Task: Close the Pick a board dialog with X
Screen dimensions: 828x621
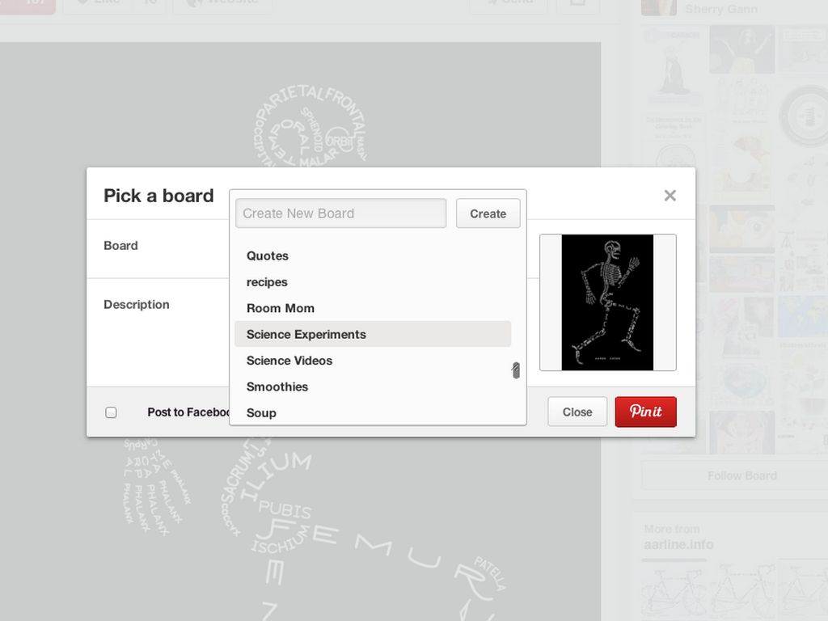Action: (x=670, y=196)
